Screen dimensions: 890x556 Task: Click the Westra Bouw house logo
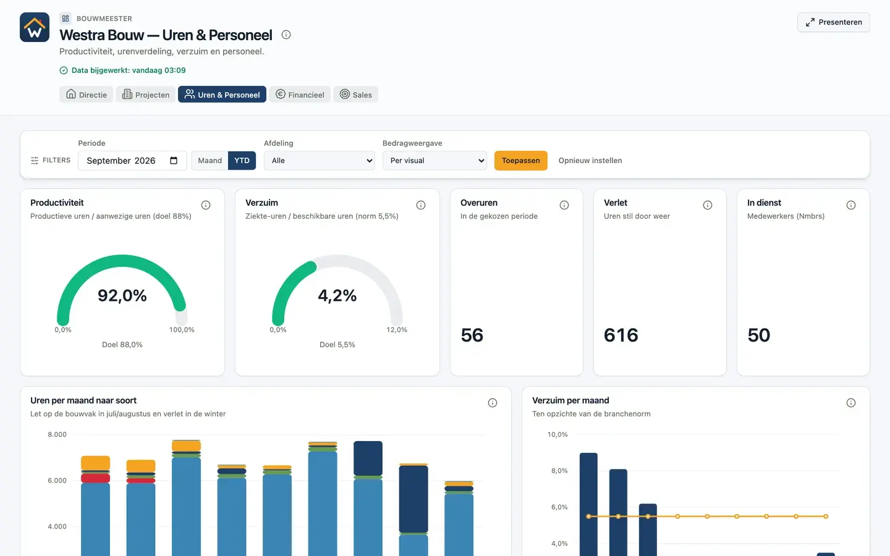35,27
